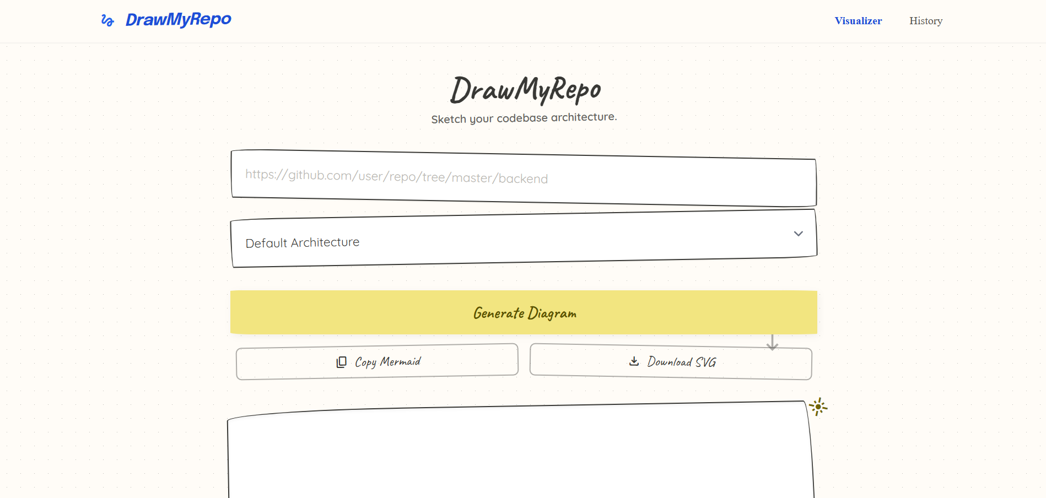Click the Download SVG button label
Image resolution: width=1046 pixels, height=498 pixels.
coord(681,362)
